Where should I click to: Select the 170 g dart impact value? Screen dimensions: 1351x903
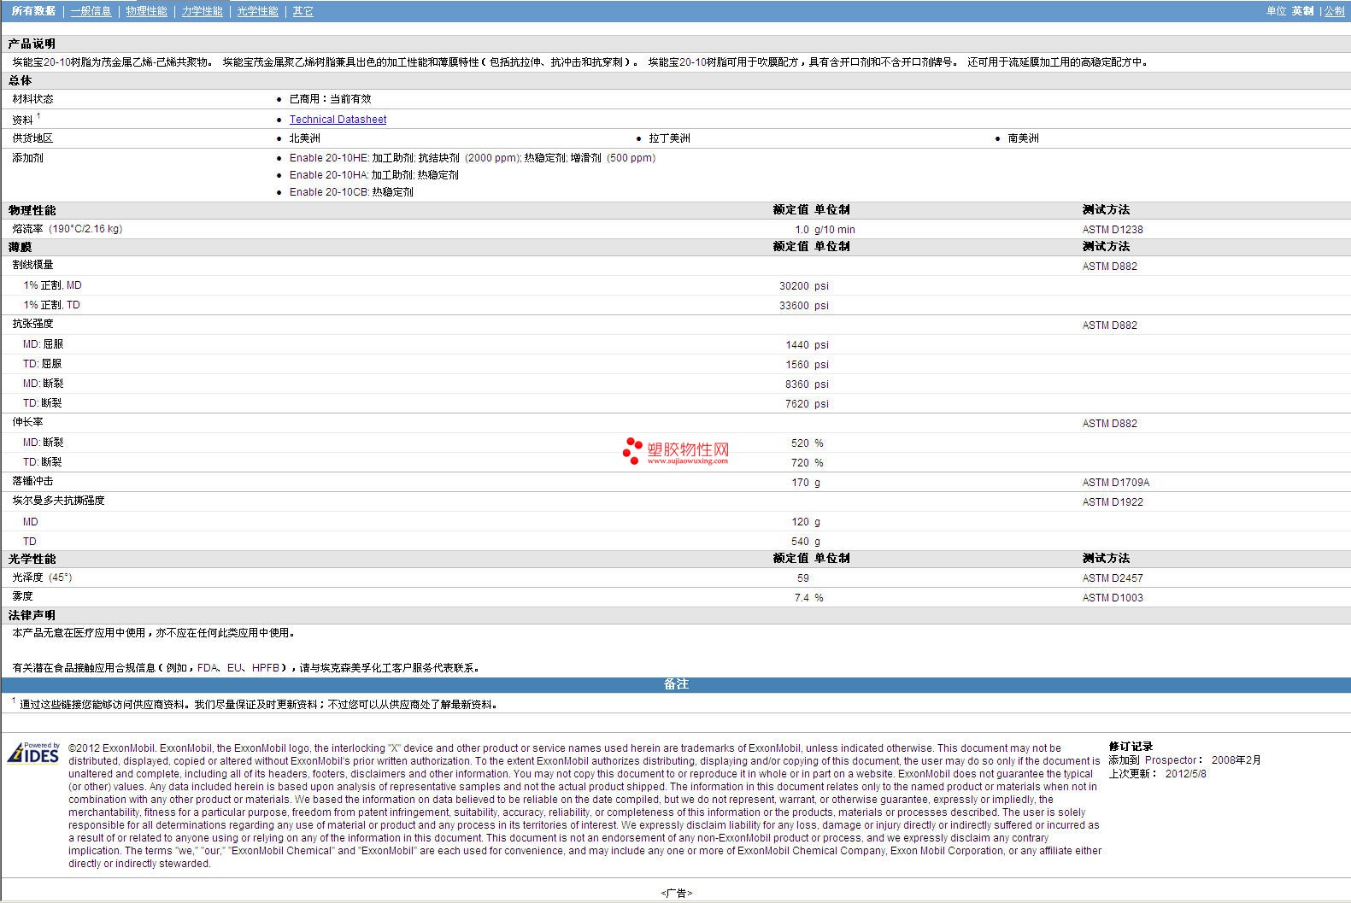pos(805,483)
